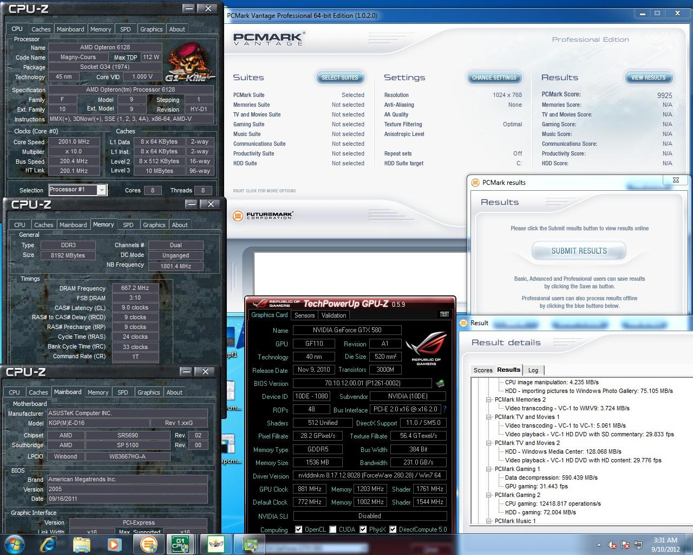Click the Futuremark Corporation logo
Viewport: 693px width, 555px height.
point(263,216)
